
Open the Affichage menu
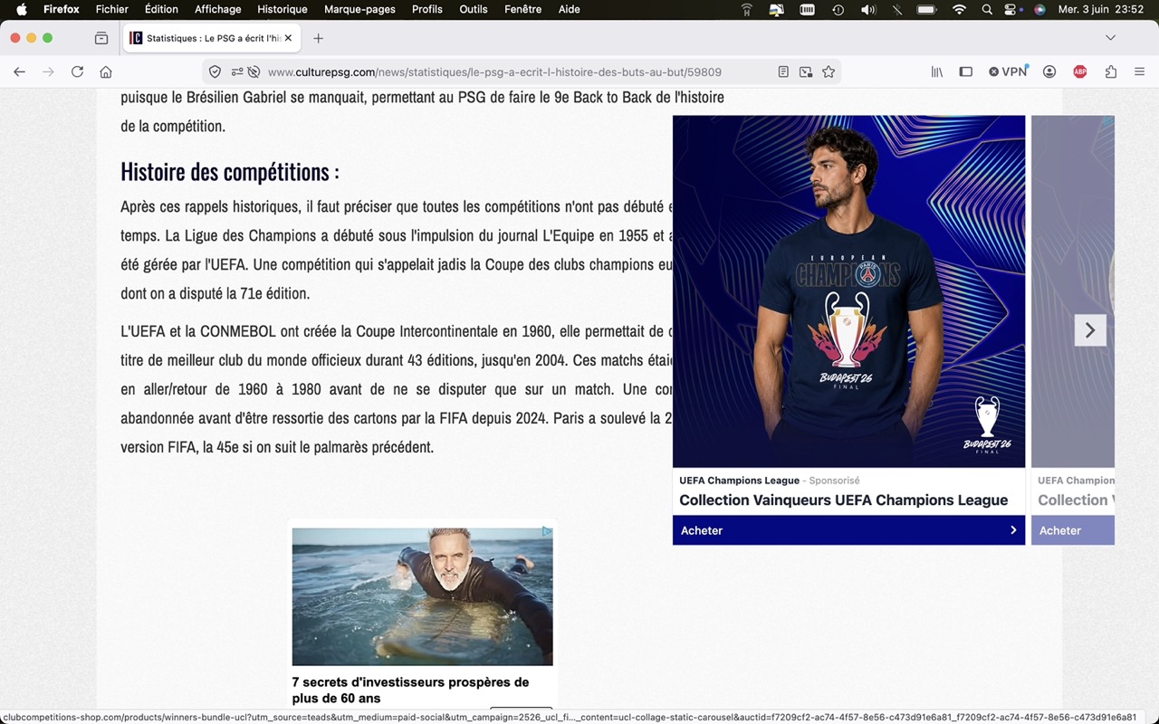click(x=218, y=10)
